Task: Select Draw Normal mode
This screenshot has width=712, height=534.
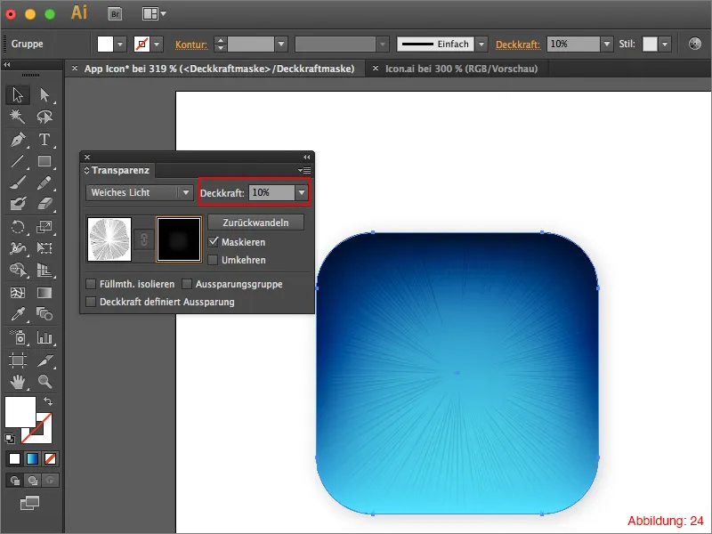Action: pyautogui.click(x=14, y=480)
